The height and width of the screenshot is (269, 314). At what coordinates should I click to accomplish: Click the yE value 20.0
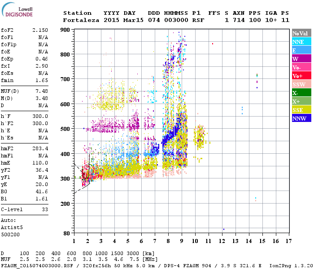point(42,184)
